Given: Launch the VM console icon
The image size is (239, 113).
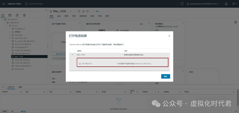Looking at the screenshot, I should click(x=79, y=11).
